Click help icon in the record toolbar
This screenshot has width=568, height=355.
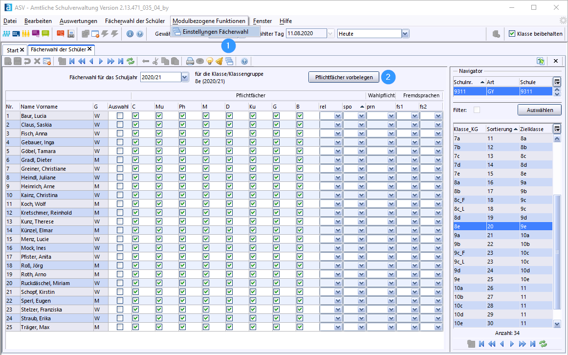(244, 61)
